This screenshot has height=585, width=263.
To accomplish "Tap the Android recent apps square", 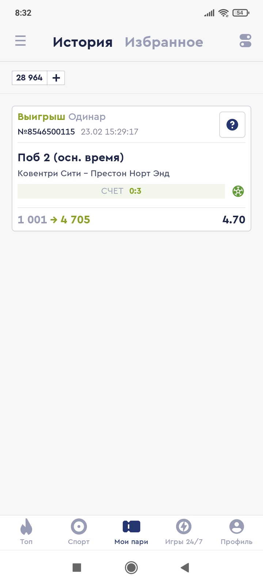I will tap(77, 567).
